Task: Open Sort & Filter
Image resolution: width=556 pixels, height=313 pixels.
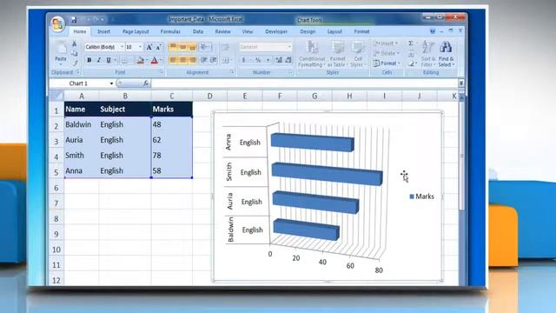Action: 428,54
